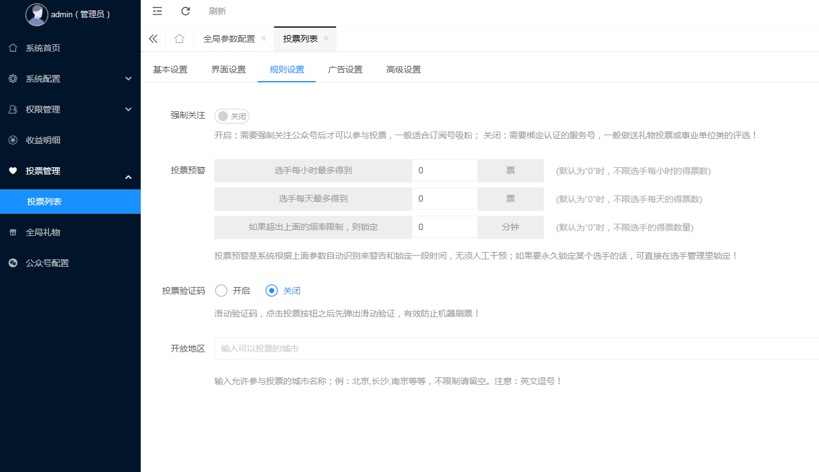
Task: Click the 分钟 unit label
Action: pyautogui.click(x=511, y=227)
